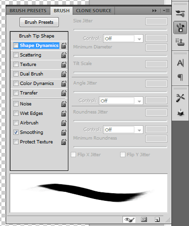Collapse panel with double-arrow icon
This screenshot has height=226, width=189.
click(154, 11)
